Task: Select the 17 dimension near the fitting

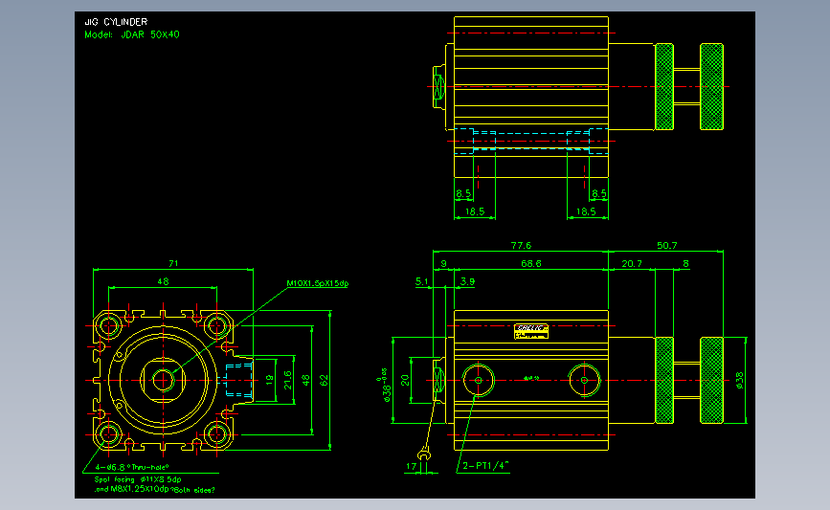Action: pos(411,467)
